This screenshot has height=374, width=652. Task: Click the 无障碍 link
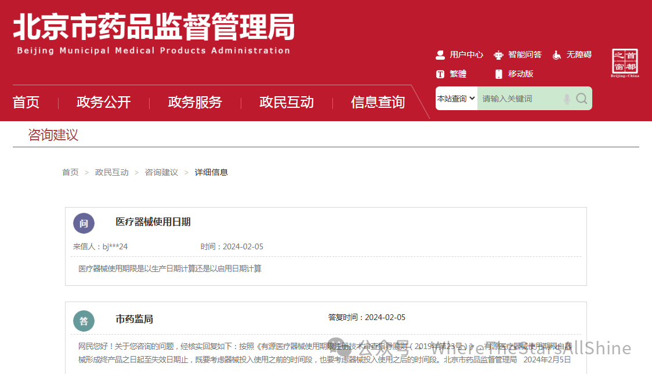pyautogui.click(x=579, y=55)
